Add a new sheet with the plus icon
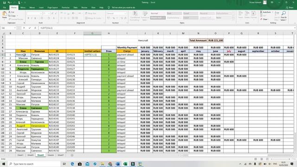The height and width of the screenshot is (167, 297). click(72, 155)
